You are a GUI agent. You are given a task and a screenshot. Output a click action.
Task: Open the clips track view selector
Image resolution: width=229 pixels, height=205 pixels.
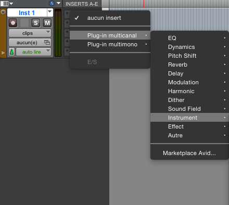[30, 33]
